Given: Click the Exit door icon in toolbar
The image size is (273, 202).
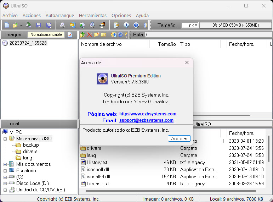Looking at the screenshot, I should [146, 25].
